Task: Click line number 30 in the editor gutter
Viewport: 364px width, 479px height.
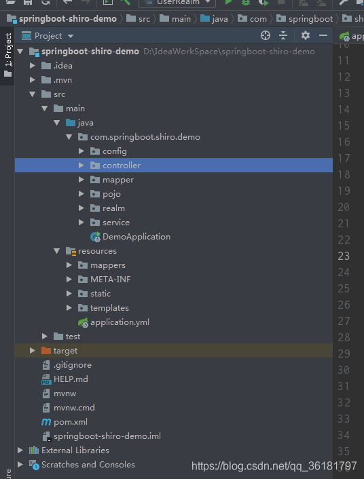Action: click(344, 370)
